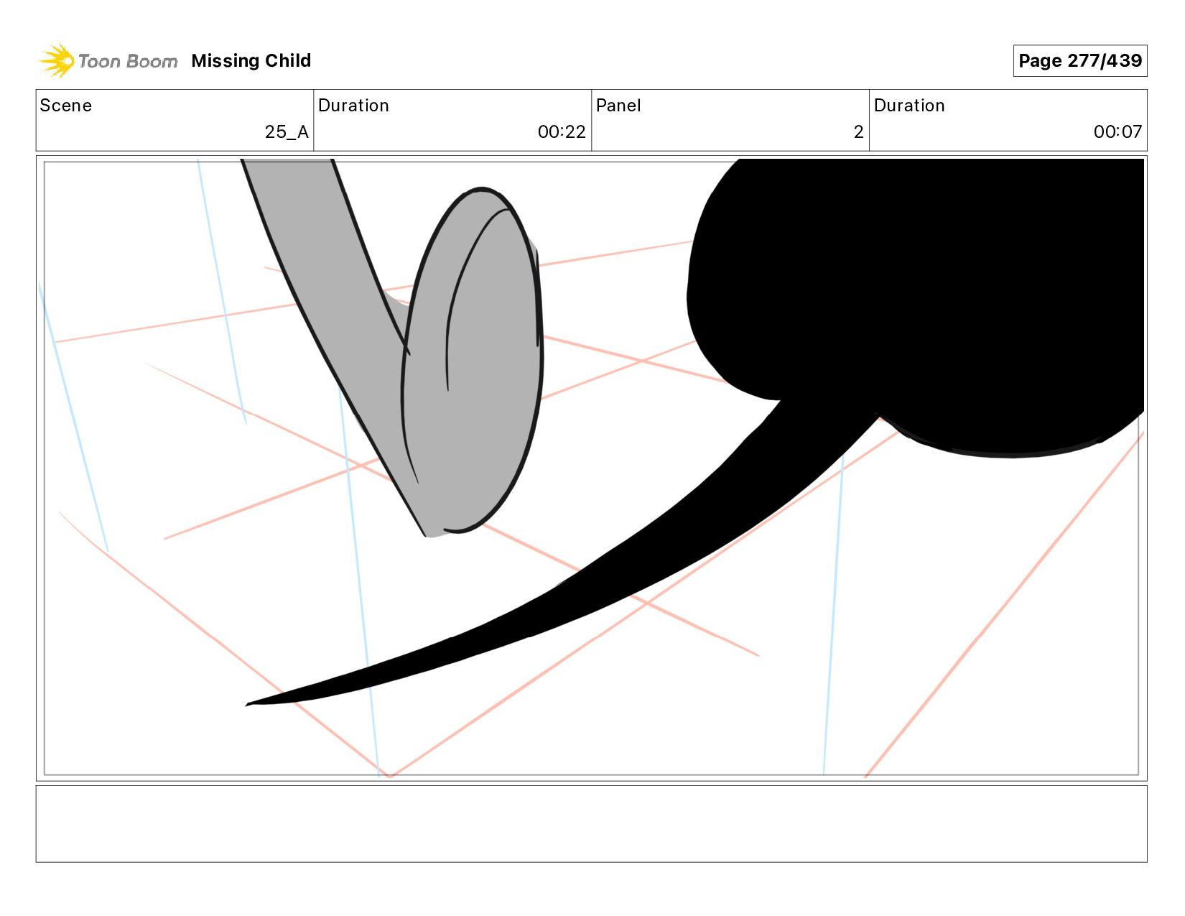Select the Panel label

click(618, 106)
